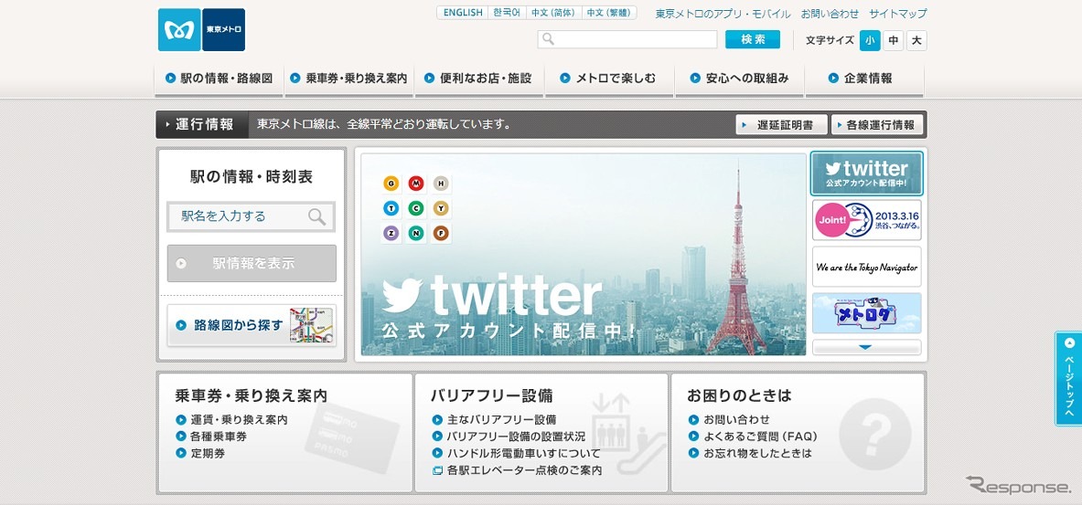Select the Marunouchi line M icon
The width and height of the screenshot is (1082, 505).
(416, 184)
